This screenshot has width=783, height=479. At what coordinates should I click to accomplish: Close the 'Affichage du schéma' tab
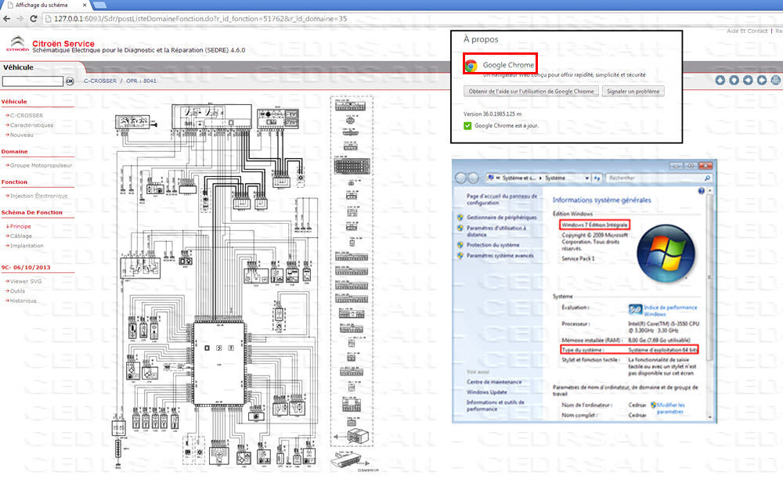tap(85, 5)
